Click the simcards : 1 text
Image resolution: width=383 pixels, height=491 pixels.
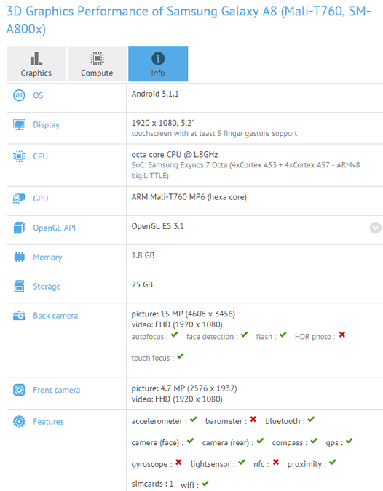(152, 484)
